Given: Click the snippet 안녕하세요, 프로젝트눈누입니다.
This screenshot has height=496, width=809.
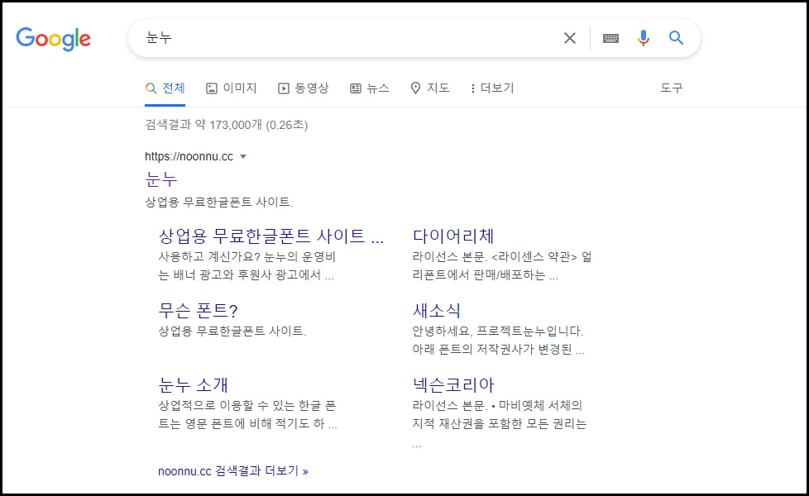Looking at the screenshot, I should point(497,331).
